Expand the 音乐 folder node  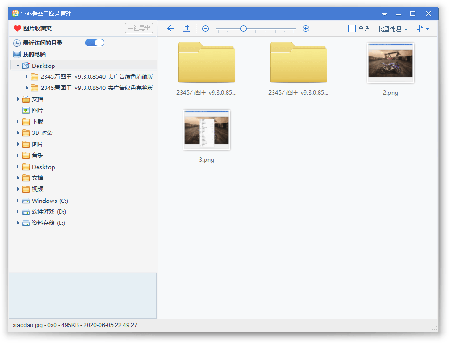coord(18,156)
